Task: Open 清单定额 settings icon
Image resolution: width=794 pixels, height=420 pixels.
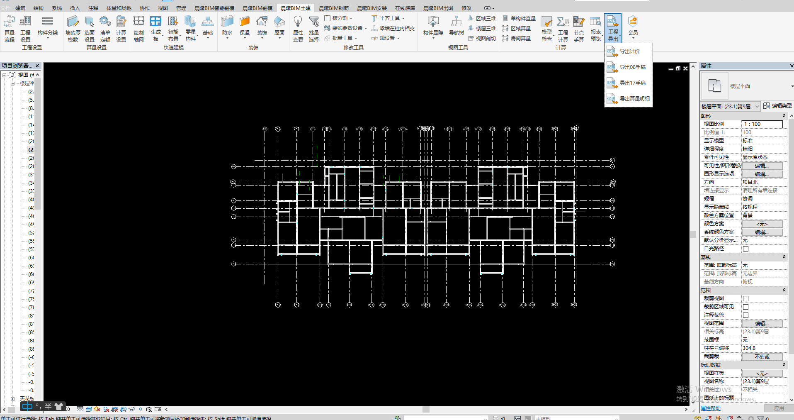Action: tap(105, 29)
